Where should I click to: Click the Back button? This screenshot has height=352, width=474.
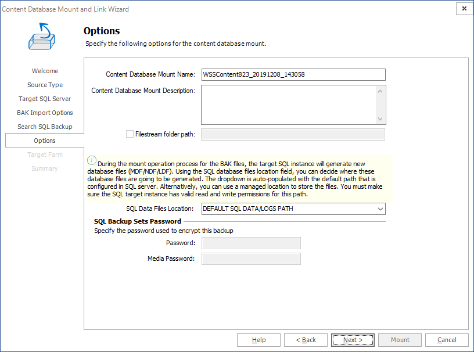306,340
